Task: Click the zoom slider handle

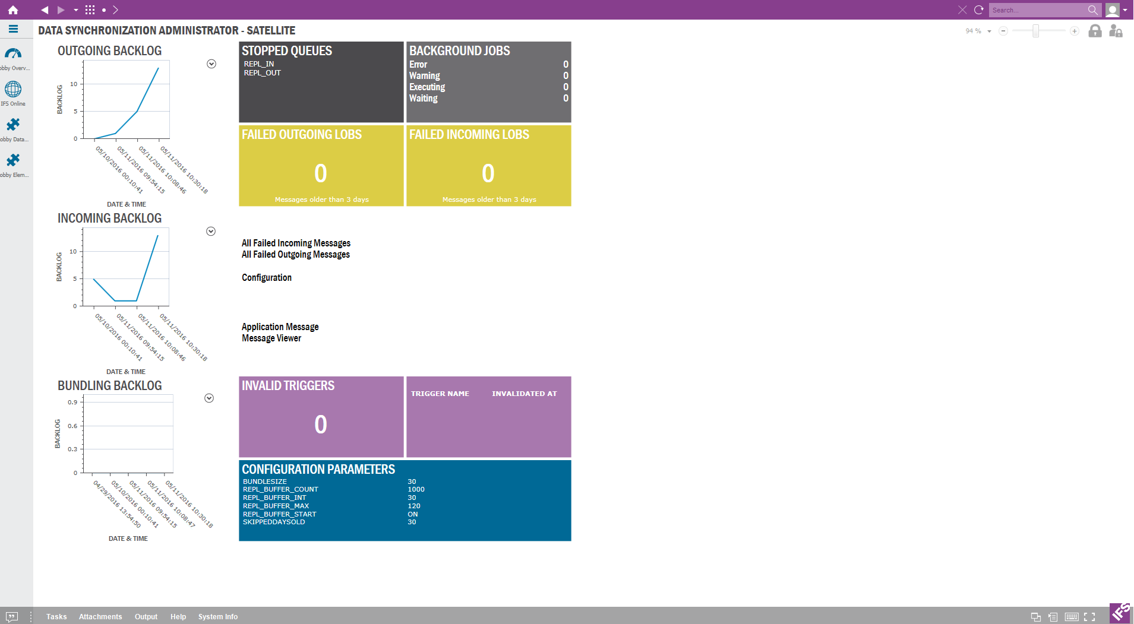Action: (1035, 31)
